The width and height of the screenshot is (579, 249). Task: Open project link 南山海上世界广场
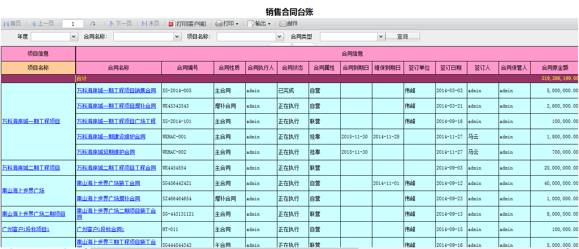23,191
